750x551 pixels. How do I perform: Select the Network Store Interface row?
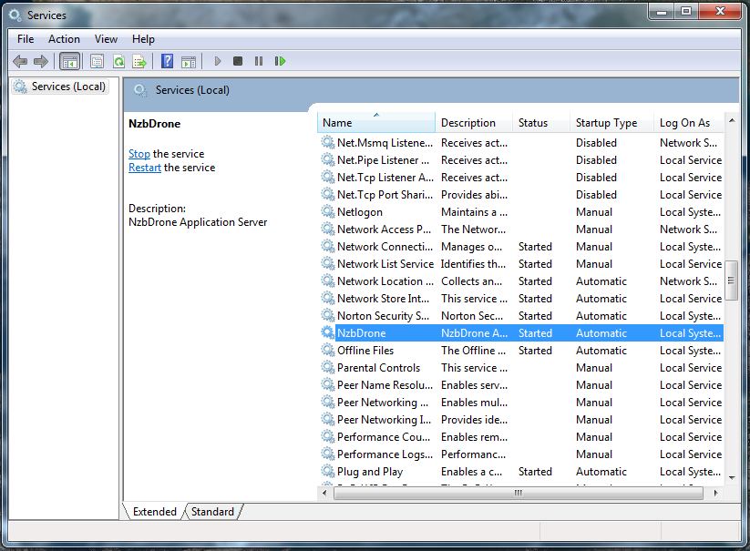tap(521, 298)
